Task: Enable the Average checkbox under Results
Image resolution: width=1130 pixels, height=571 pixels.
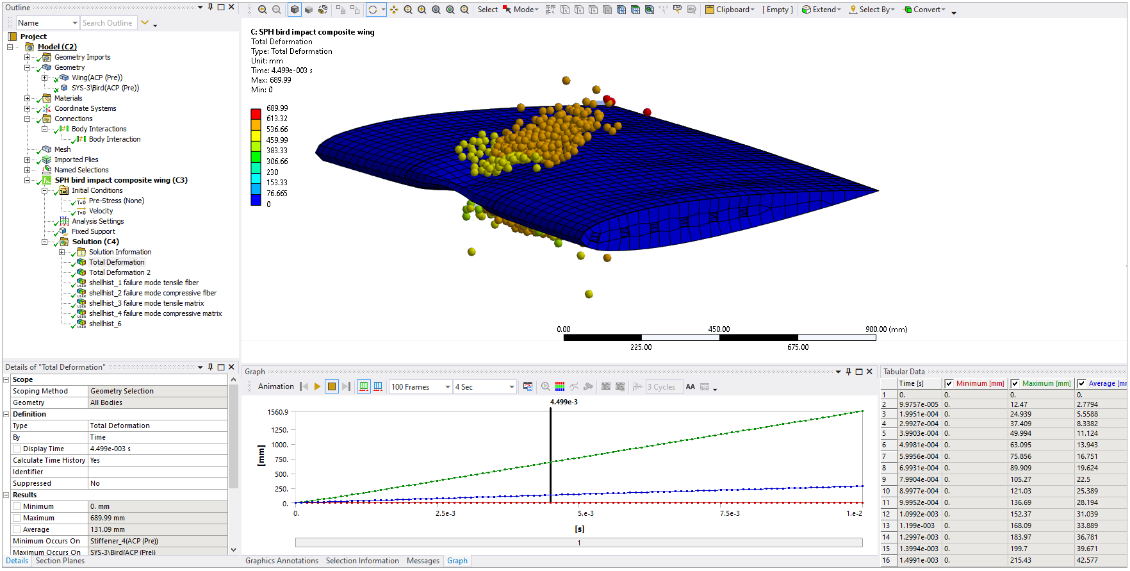Action: (x=17, y=529)
